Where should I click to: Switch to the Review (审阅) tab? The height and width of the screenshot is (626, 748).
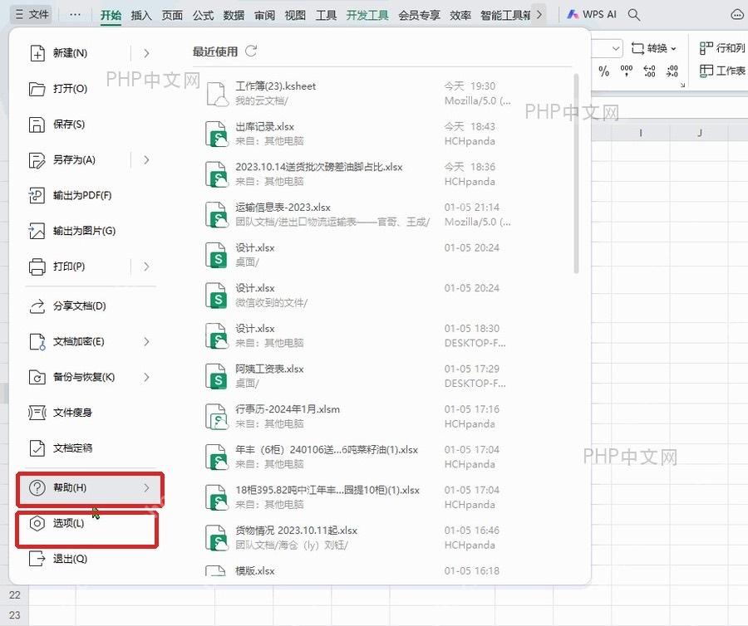[x=265, y=15]
